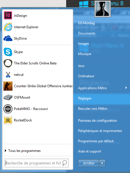Select the SkyDrive program name
The width and height of the screenshot is (130, 173).
point(20,38)
